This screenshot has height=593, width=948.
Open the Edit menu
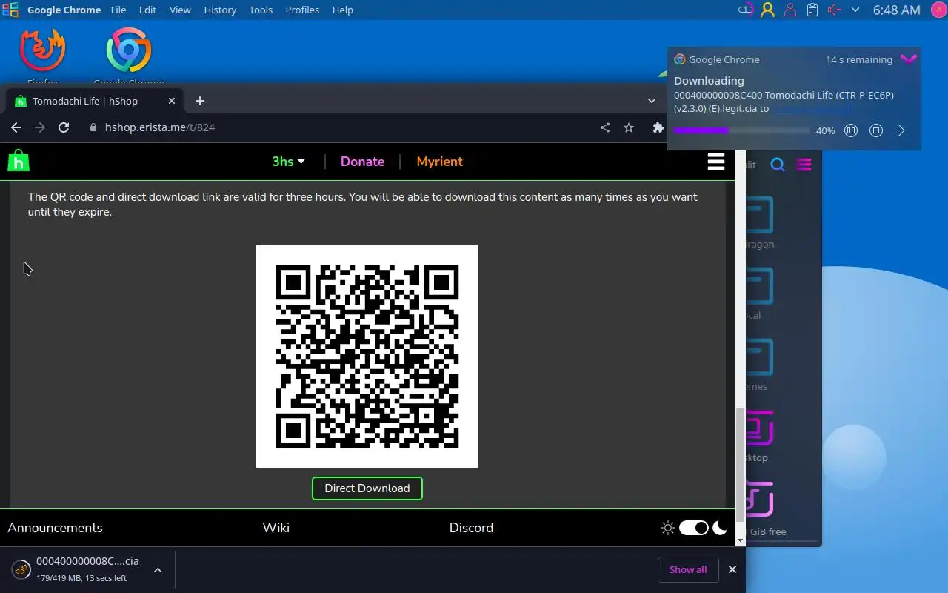[147, 10]
